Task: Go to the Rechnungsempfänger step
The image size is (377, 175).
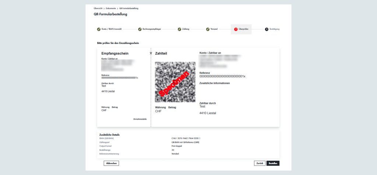Action: pos(152,29)
